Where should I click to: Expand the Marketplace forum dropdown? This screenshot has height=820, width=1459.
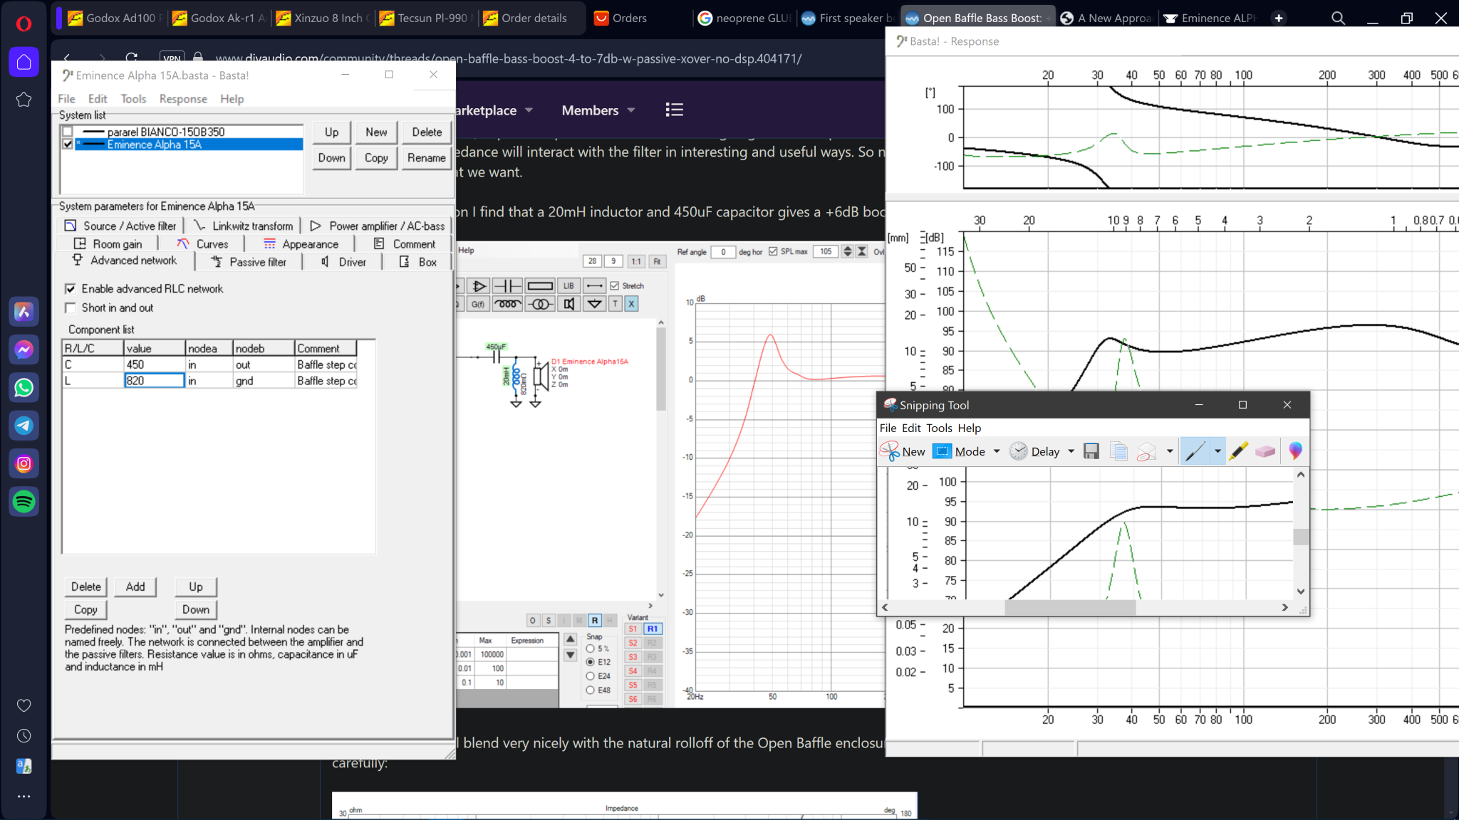point(529,110)
